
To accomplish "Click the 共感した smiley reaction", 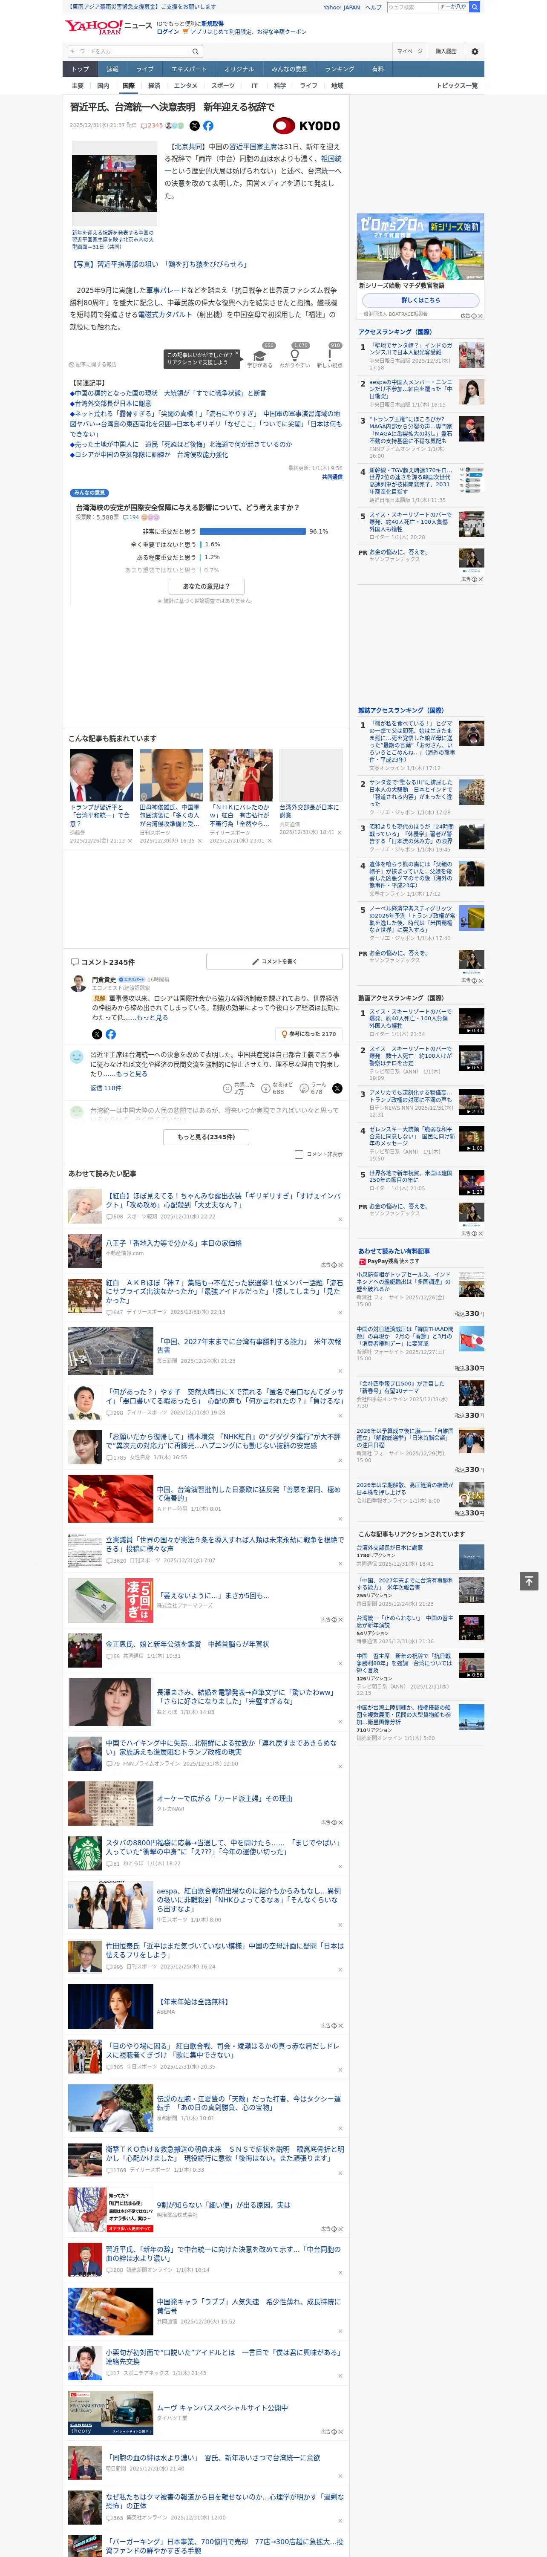I will [227, 1089].
